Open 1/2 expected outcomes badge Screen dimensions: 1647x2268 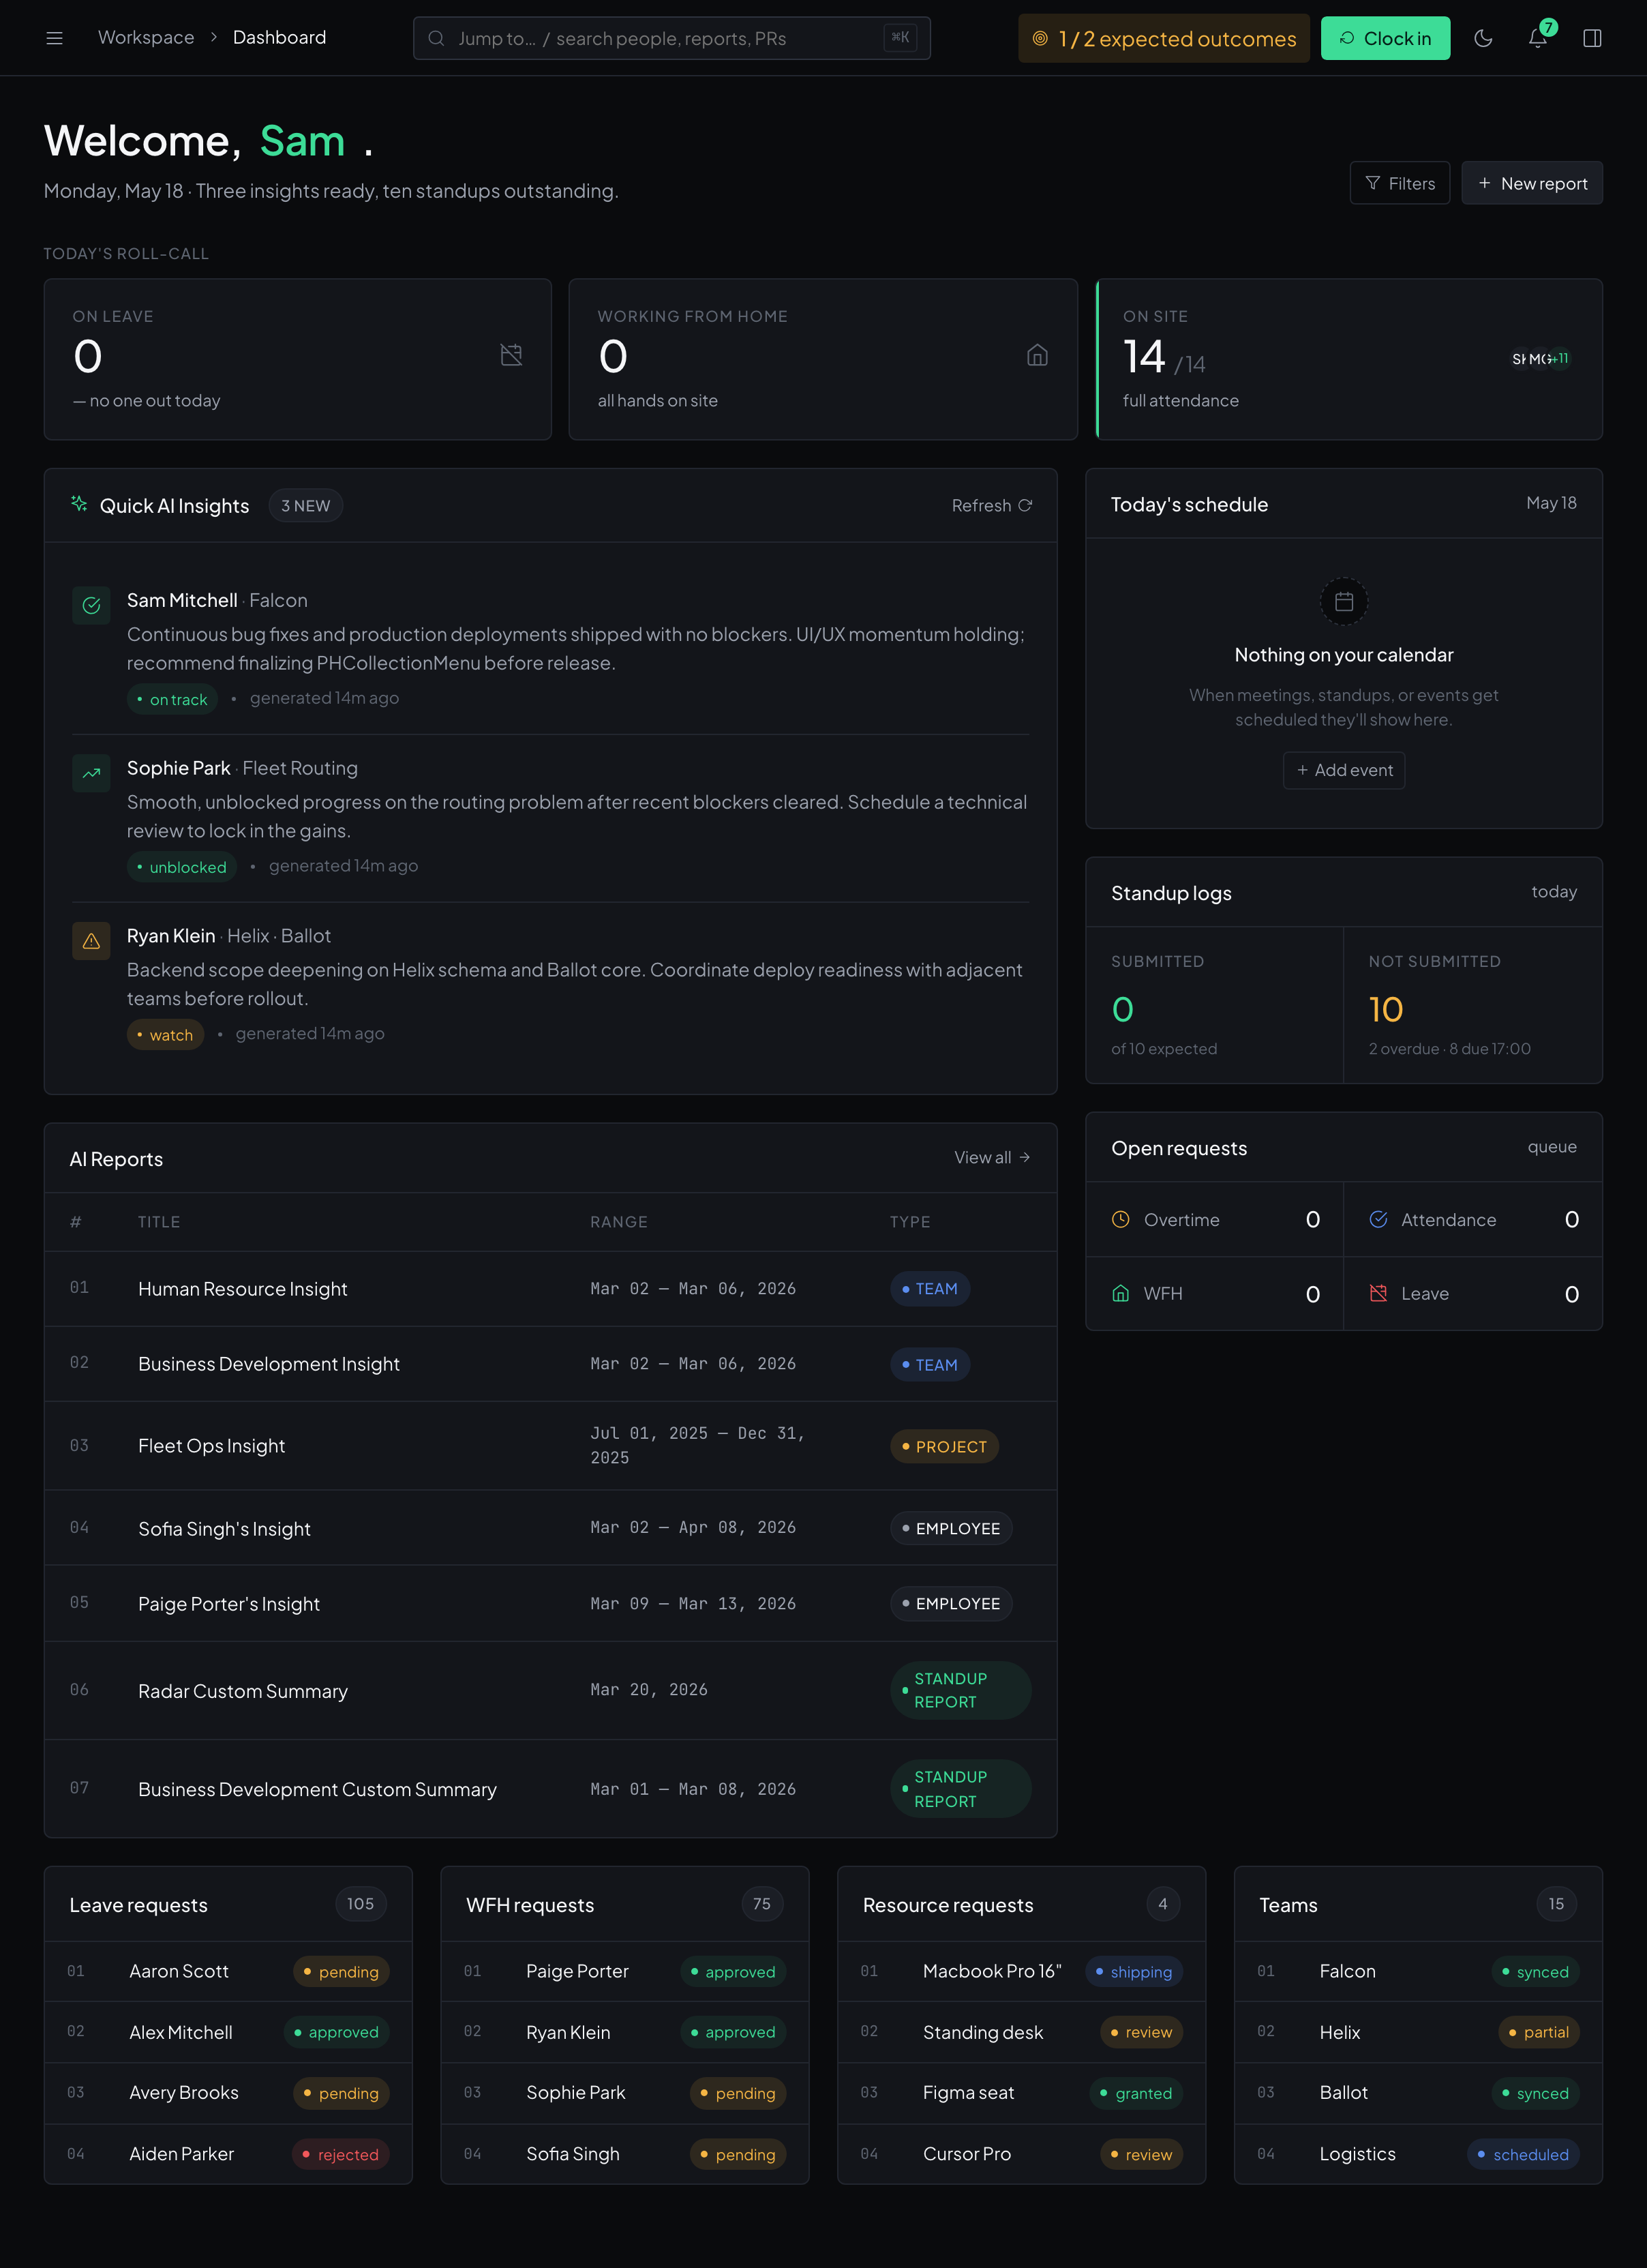pos(1164,38)
